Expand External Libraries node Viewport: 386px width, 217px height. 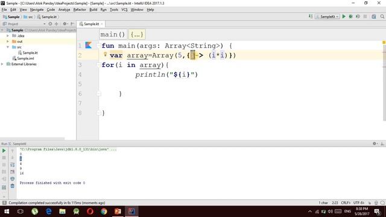pos(2,64)
